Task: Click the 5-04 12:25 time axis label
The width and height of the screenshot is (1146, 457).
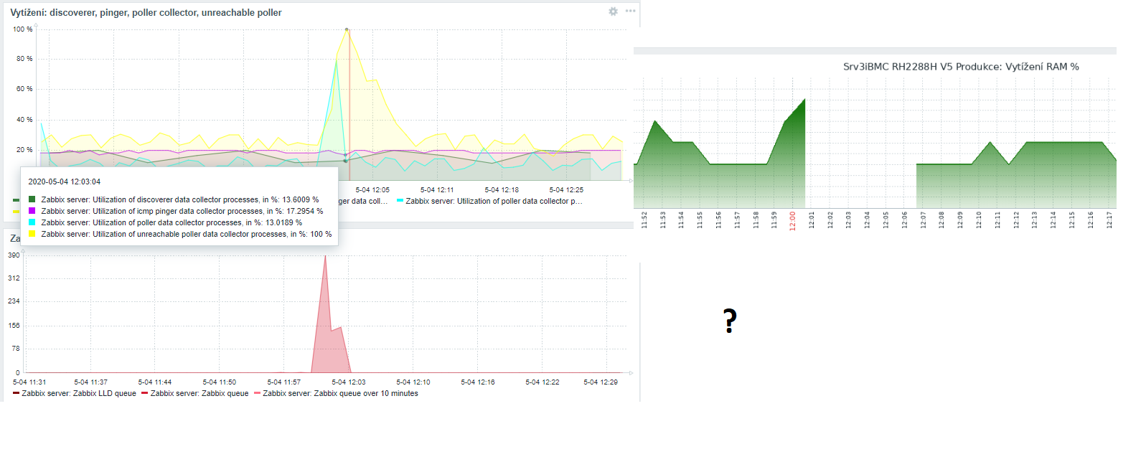Action: tap(566, 190)
